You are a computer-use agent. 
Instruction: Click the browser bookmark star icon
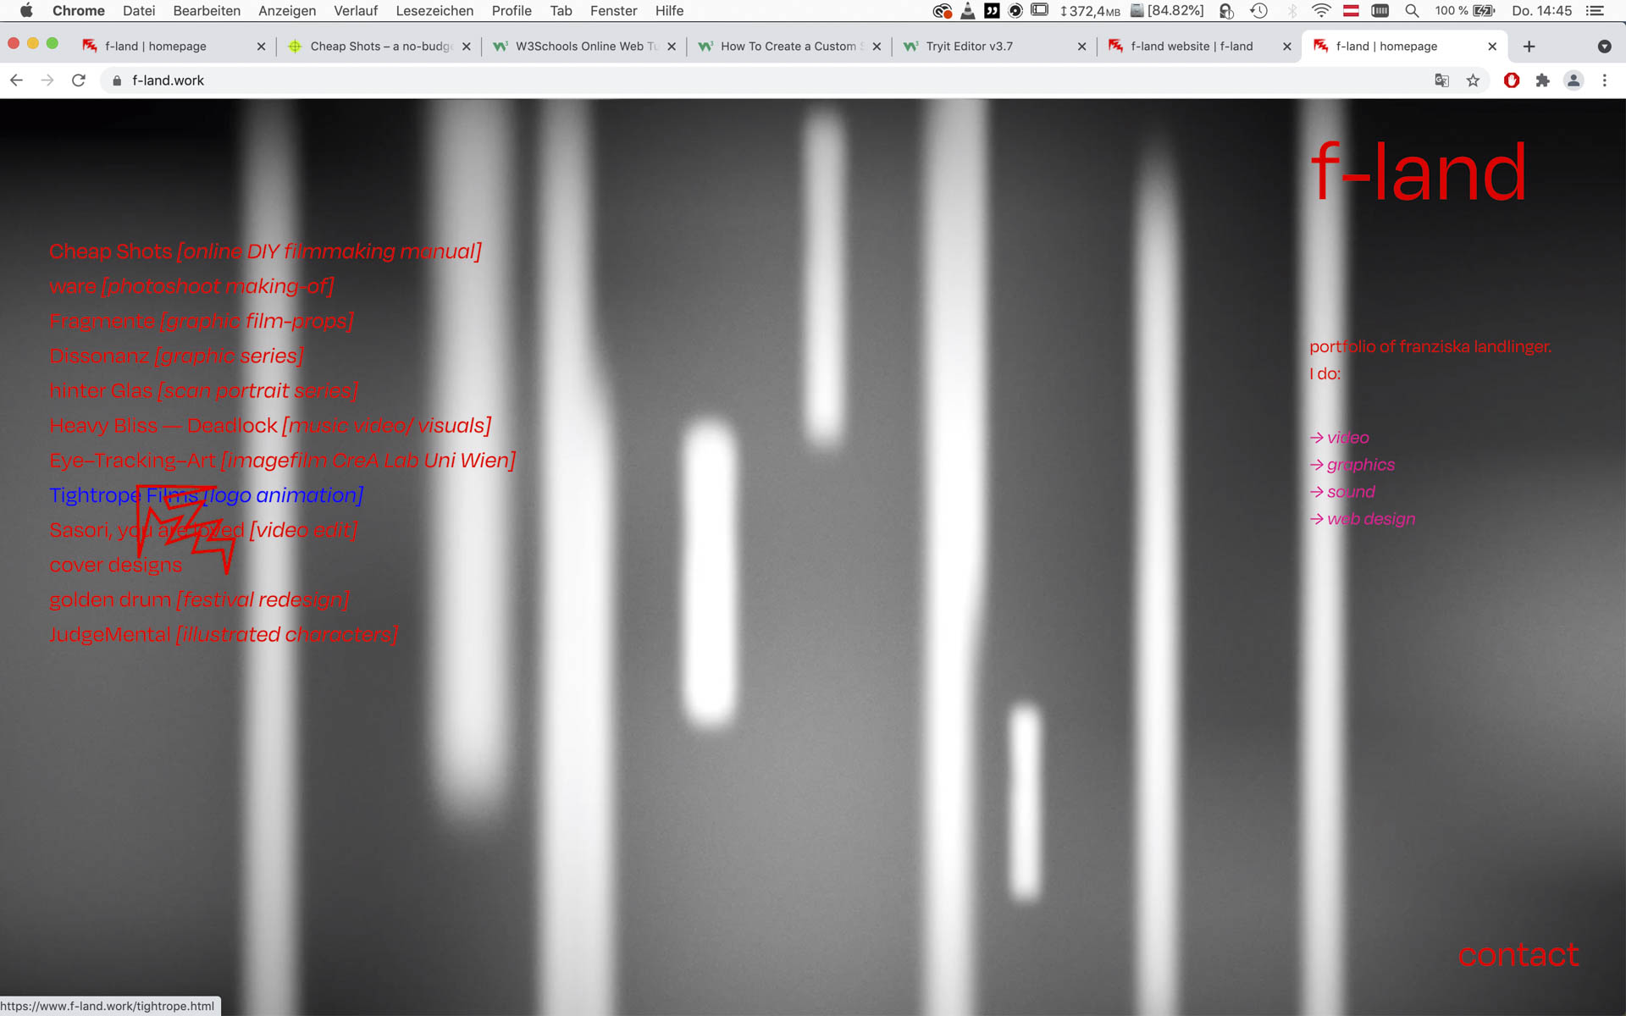(x=1474, y=80)
